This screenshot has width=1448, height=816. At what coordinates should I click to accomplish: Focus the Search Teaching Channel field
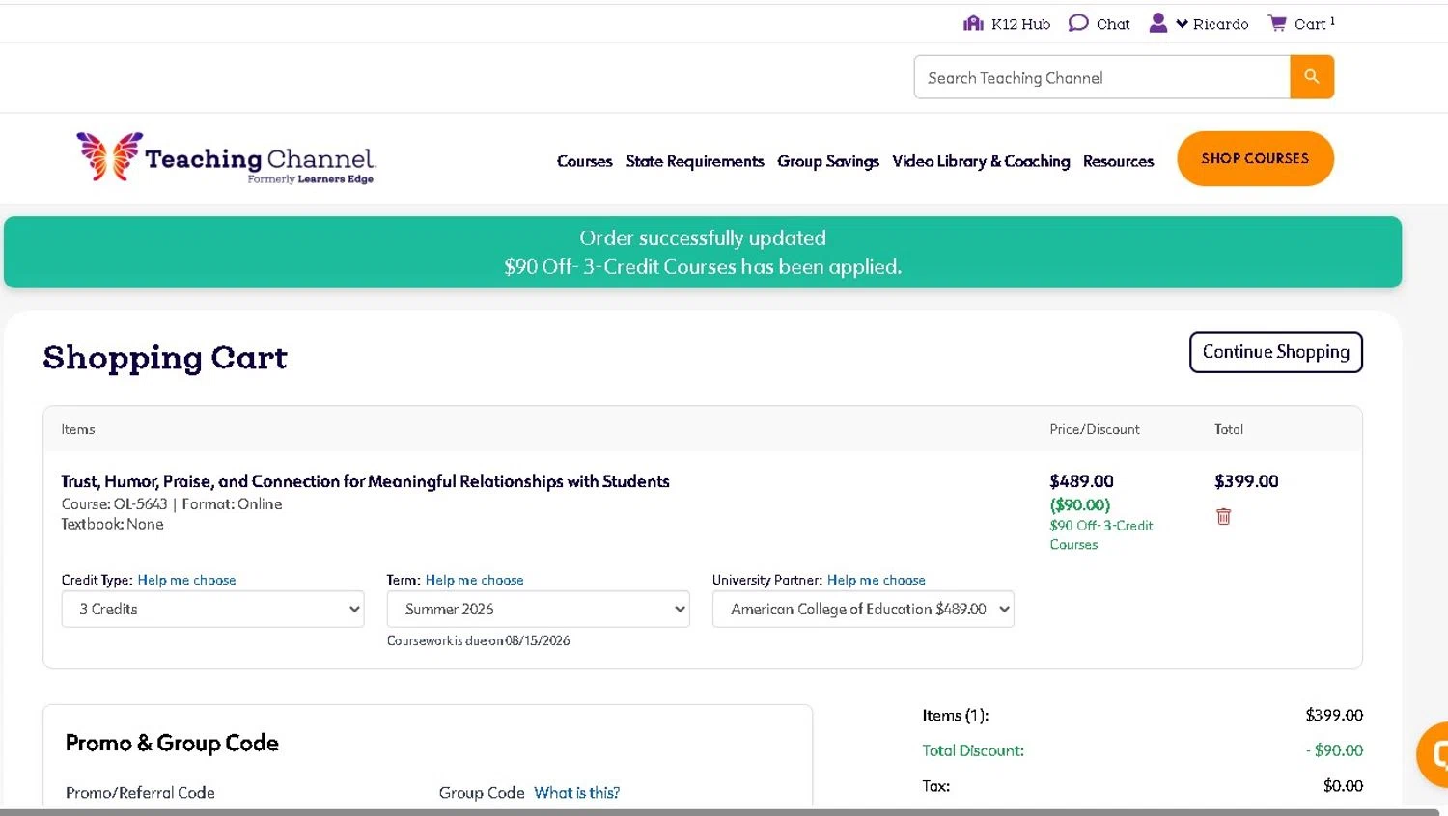coord(1101,77)
